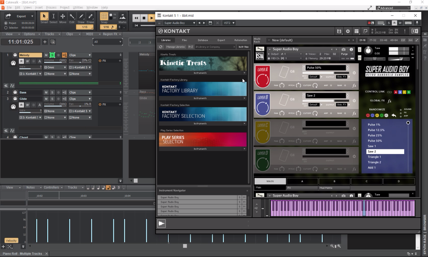This screenshot has width=428, height=257.
Task: Adjust Melody track Volume slider
Action: 55,61
